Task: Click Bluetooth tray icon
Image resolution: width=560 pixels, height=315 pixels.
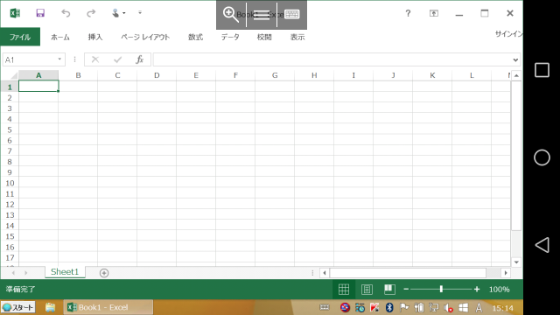Action: click(389, 307)
